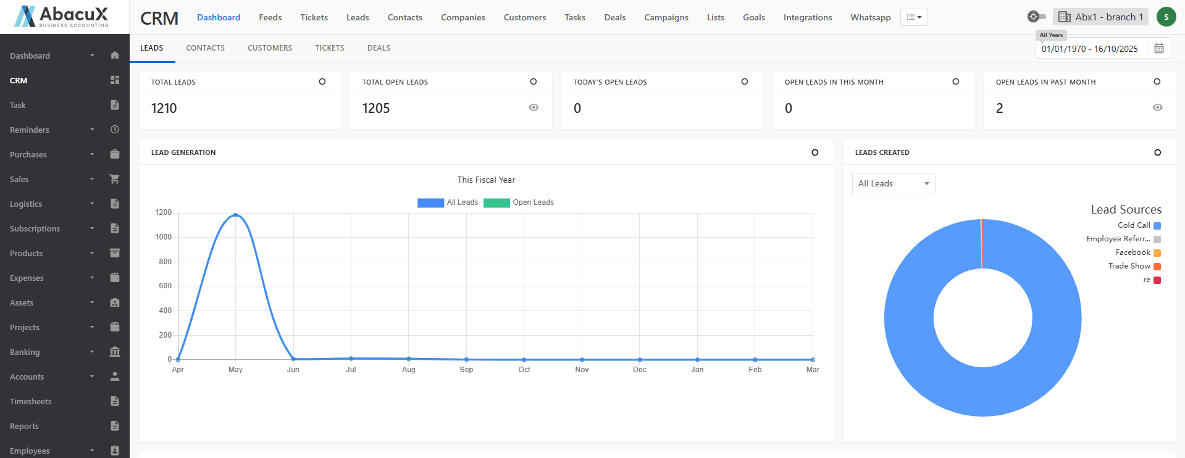Switch to the Customers tab
Image resolution: width=1185 pixels, height=458 pixels.
coord(270,48)
